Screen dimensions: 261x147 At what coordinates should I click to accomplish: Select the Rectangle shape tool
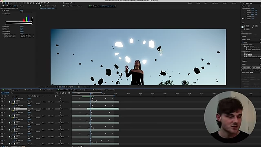coord(28,3)
